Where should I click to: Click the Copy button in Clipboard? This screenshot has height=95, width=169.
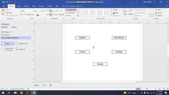tap(9, 13)
